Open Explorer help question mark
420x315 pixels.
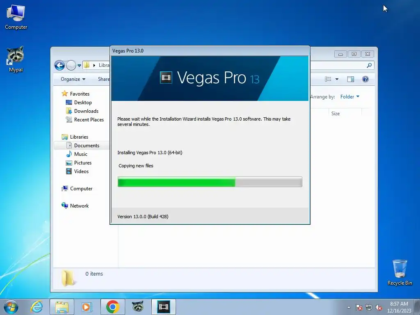pyautogui.click(x=365, y=79)
